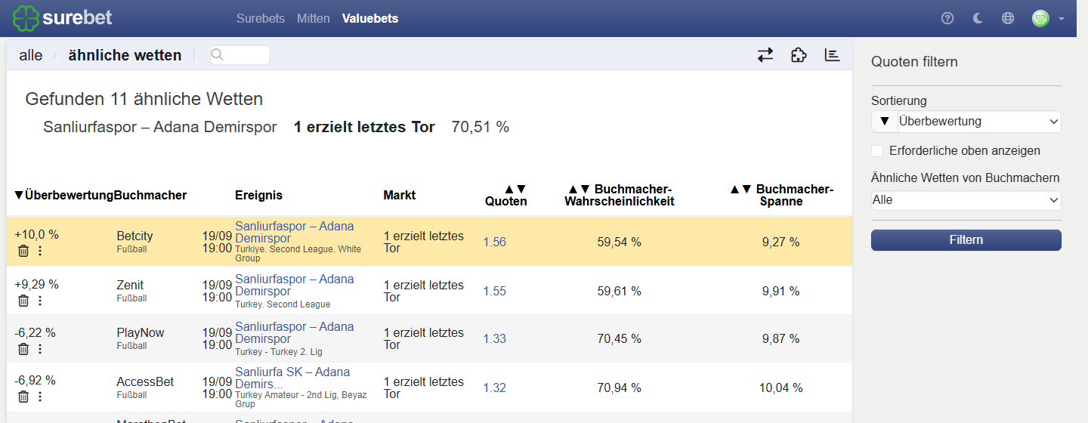Open the Sortierung Überbewertung dropdown
1088x423 pixels.
click(979, 122)
